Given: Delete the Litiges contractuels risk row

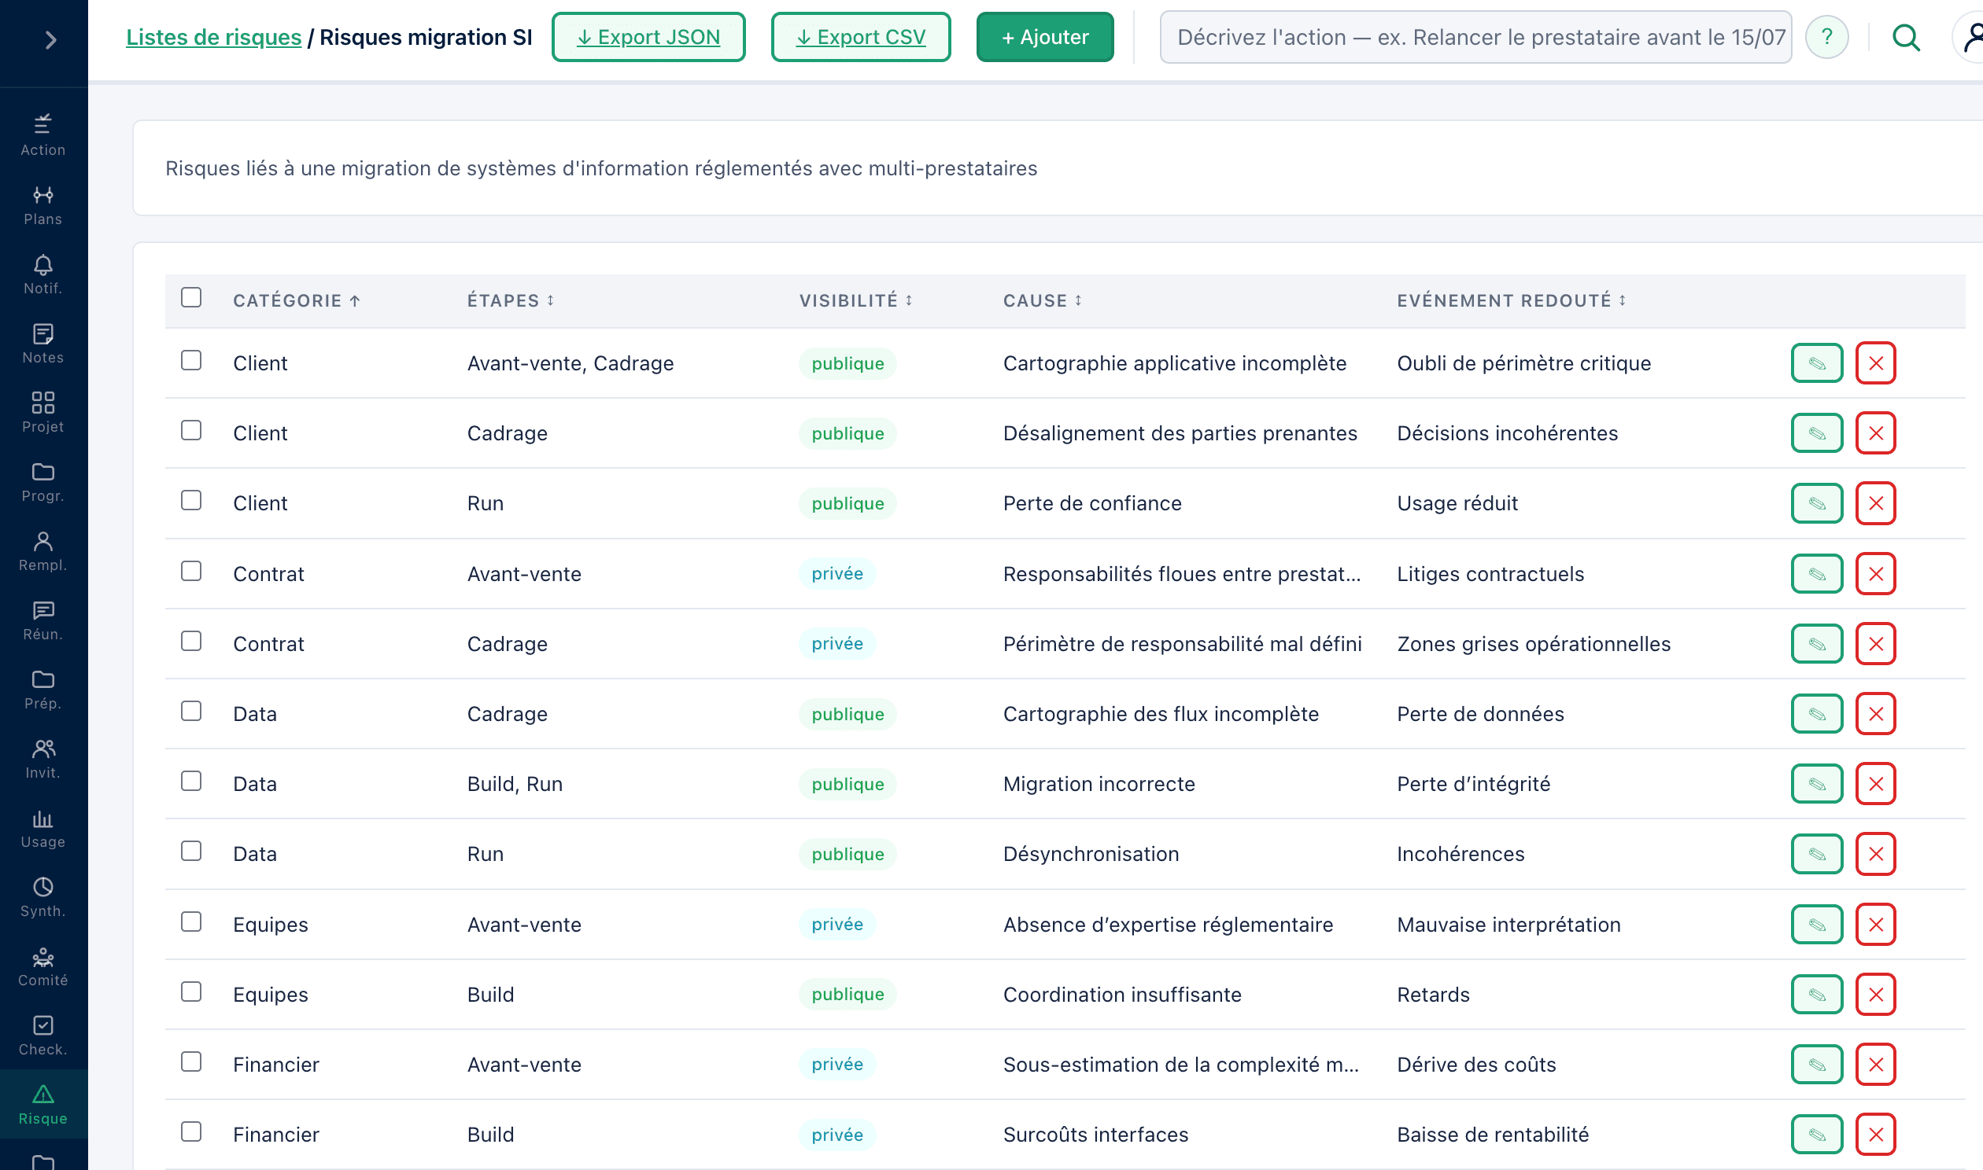Looking at the screenshot, I should pyautogui.click(x=1876, y=574).
